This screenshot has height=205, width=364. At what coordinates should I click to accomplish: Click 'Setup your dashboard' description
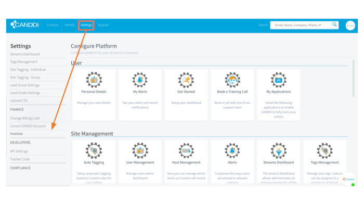(x=186, y=102)
